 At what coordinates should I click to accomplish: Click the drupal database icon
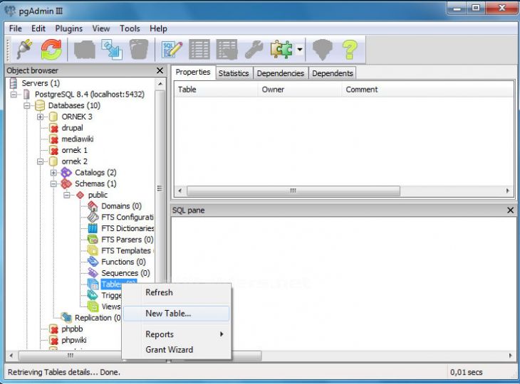[x=53, y=128]
